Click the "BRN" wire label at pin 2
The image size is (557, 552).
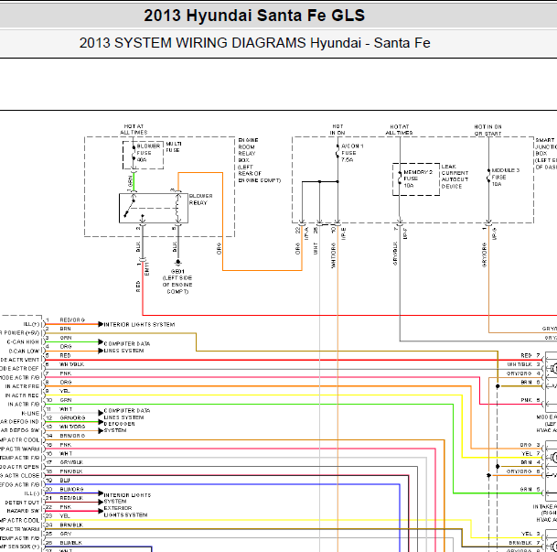click(65, 329)
